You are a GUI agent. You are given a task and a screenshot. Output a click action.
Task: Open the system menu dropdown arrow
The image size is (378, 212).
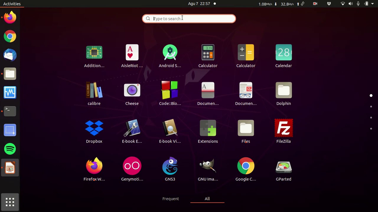point(373,4)
